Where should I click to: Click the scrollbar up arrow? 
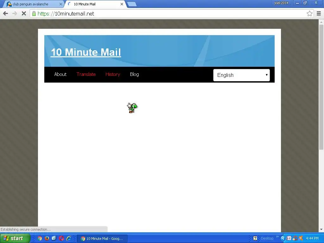(x=321, y=22)
